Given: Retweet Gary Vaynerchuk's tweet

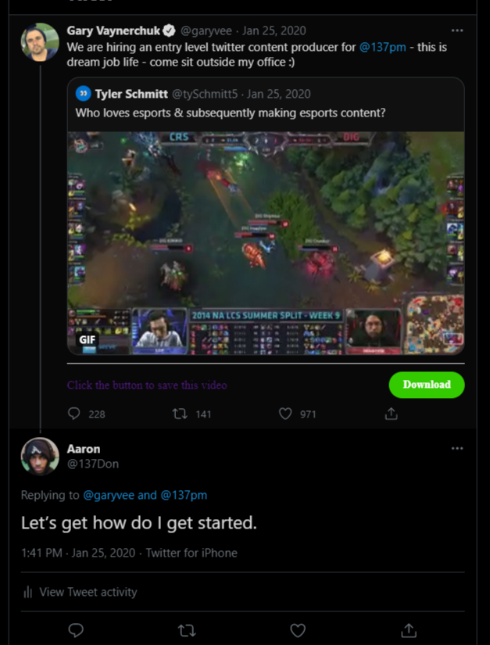Looking at the screenshot, I should click(x=179, y=414).
